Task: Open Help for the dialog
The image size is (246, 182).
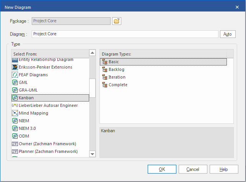Action: point(224,169)
